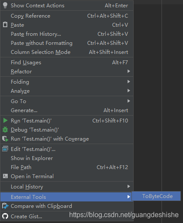Select Show Context Actions menu entry
The height and width of the screenshot is (223, 183).
(x=67, y=6)
